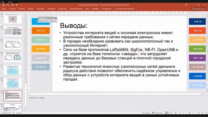Image resolution: width=208 pixels, height=117 pixels.
Task: Click bullet starting 'Развитие технологий ячеистых'
Action: [122, 73]
